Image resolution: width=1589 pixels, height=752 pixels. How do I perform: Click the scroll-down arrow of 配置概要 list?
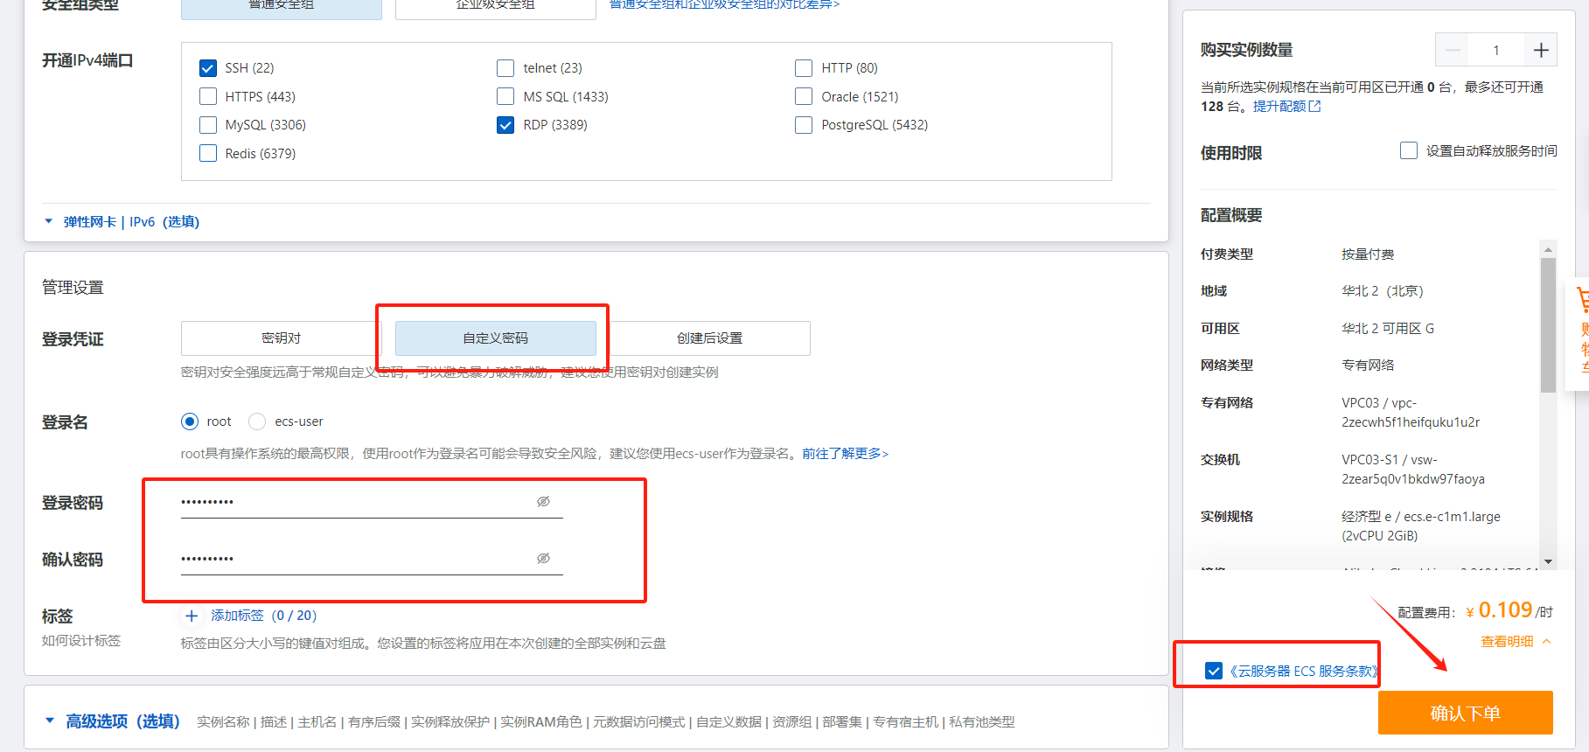1548,561
